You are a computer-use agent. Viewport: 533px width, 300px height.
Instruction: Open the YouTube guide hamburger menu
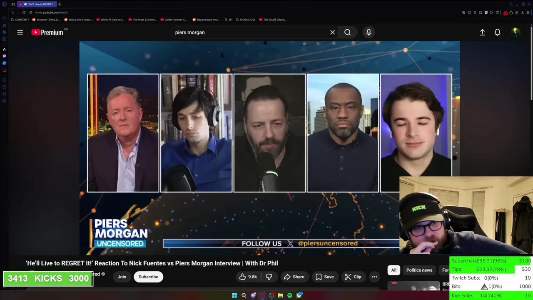tap(20, 32)
